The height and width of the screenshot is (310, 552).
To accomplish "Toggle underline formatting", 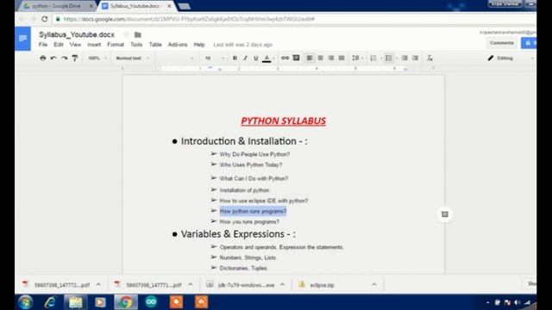I will pyautogui.click(x=256, y=58).
